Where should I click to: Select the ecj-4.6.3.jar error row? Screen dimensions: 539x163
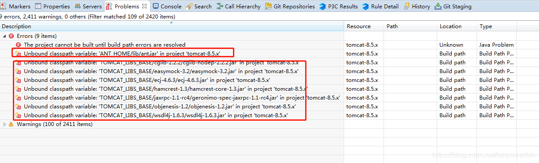(x=269, y=80)
